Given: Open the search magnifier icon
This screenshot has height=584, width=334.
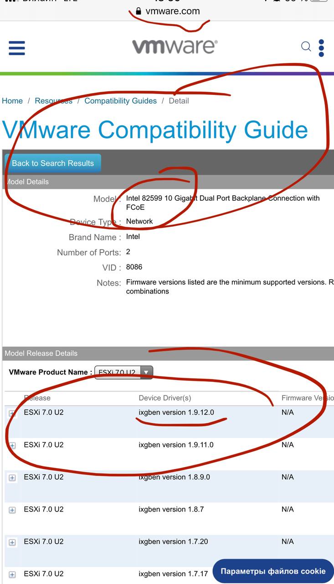Looking at the screenshot, I should [306, 47].
